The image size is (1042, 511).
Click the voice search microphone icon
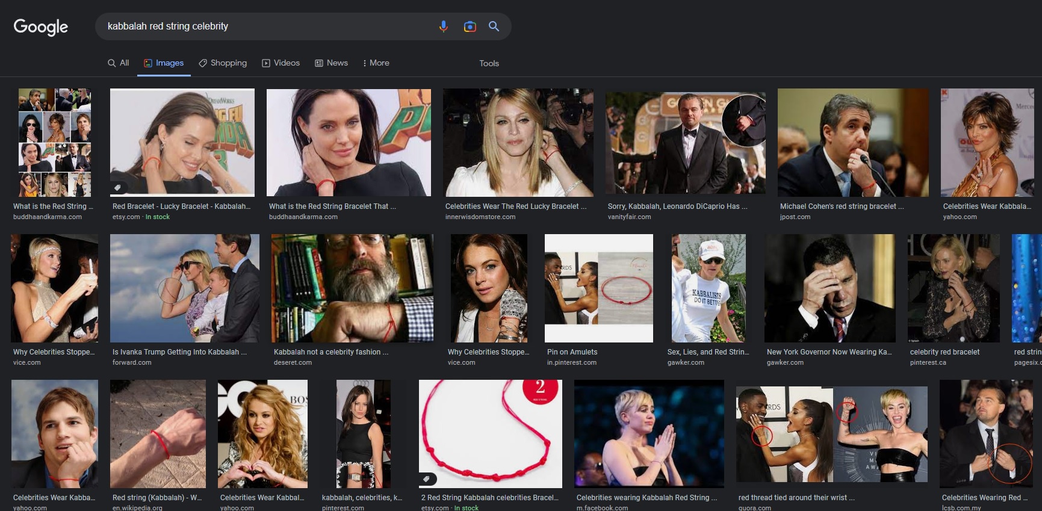443,26
